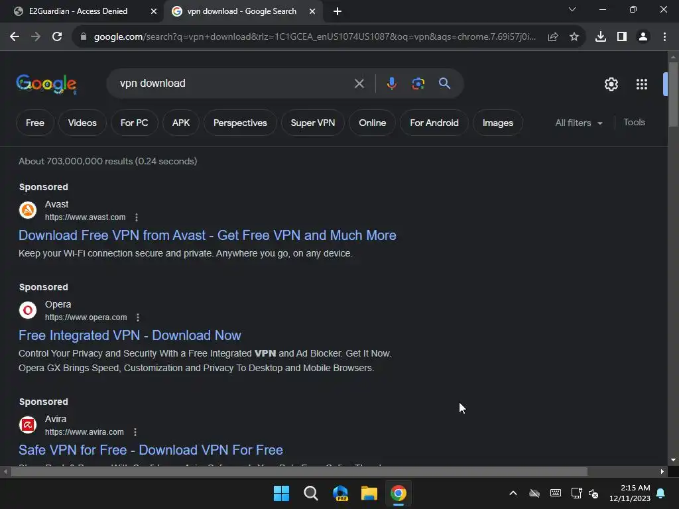679x509 pixels.
Task: Select the Videos filter chip
Action: point(82,123)
